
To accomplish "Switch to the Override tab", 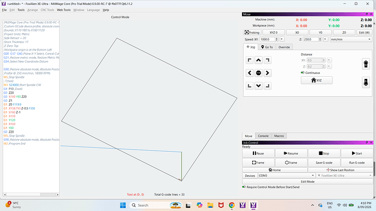I will coord(284,47).
